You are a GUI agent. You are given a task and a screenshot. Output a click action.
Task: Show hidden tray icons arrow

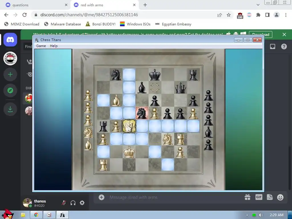tap(247, 215)
